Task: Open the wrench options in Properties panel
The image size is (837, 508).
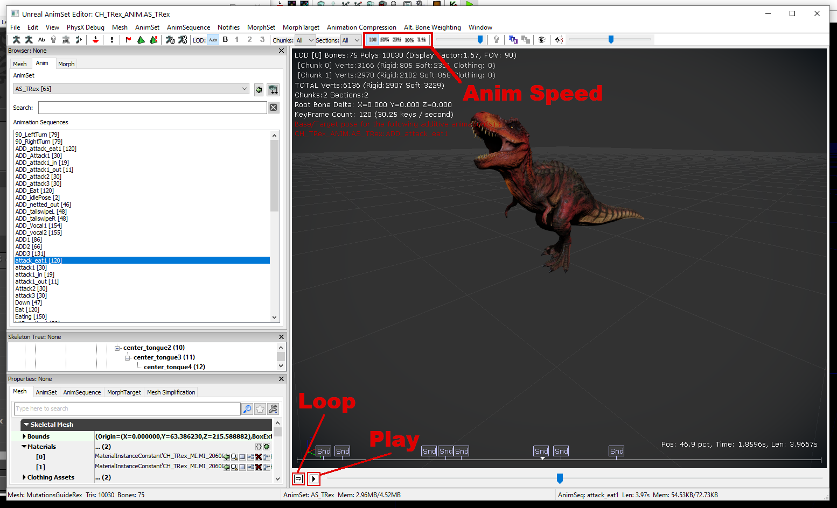Action: pyautogui.click(x=273, y=409)
